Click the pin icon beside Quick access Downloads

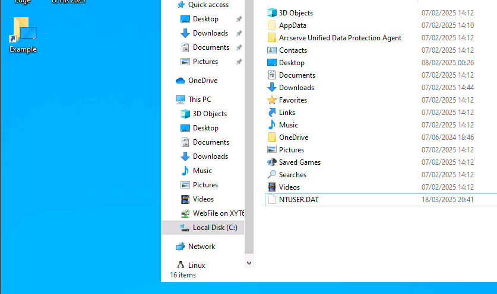tap(239, 33)
